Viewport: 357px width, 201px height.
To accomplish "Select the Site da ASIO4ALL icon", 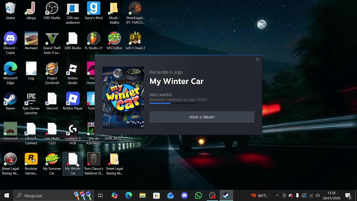I will click(x=94, y=134).
